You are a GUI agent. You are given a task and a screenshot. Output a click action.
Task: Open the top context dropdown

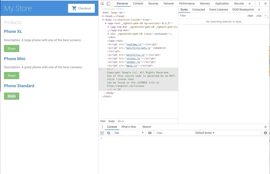point(129,133)
